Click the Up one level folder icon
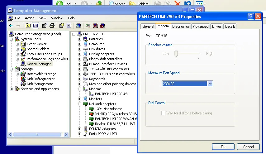 pyautogui.click(x=28, y=26)
